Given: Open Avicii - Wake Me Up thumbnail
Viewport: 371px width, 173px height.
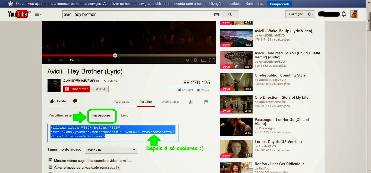Looking at the screenshot, I should click(x=236, y=38).
